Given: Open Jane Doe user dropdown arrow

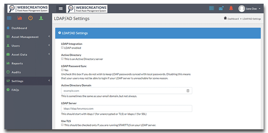Looking at the screenshot, I should tap(260, 9).
